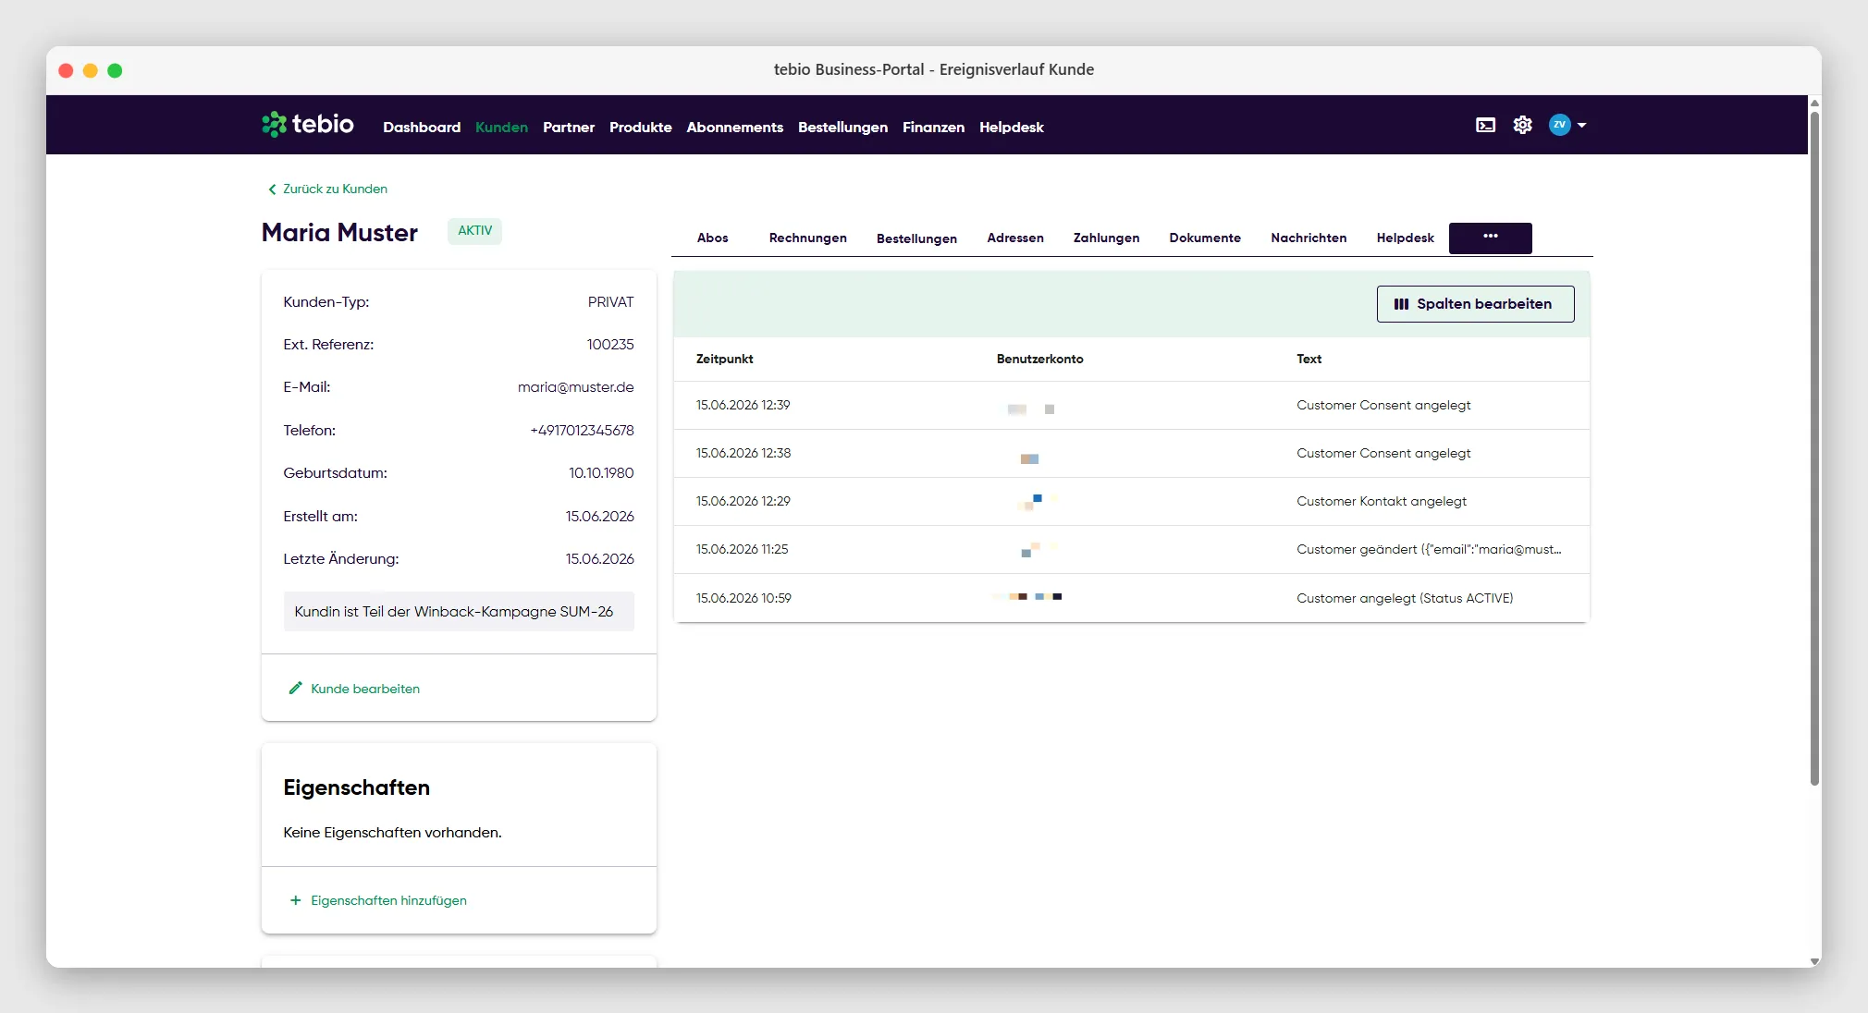Viewport: 1868px width, 1013px height.
Task: Click Customer angelegt (Status ACTIVE) entry
Action: (1405, 598)
